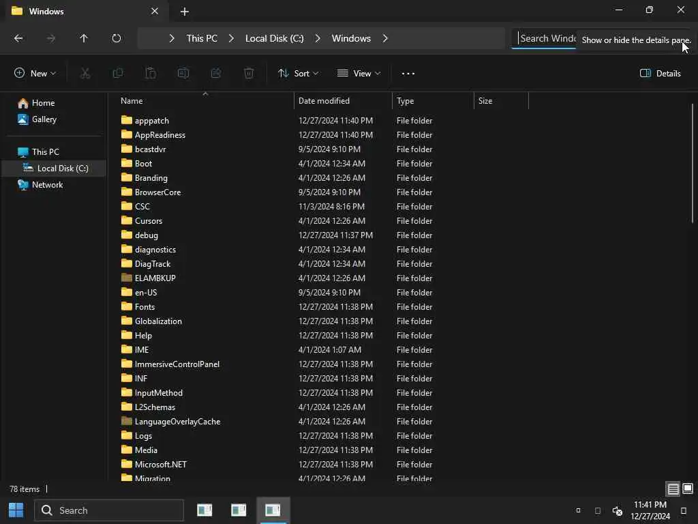Select the AppReadiness folder icon

tap(127, 134)
